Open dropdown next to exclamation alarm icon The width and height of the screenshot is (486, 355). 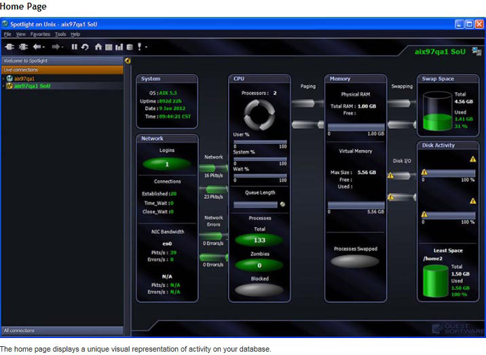click(146, 48)
